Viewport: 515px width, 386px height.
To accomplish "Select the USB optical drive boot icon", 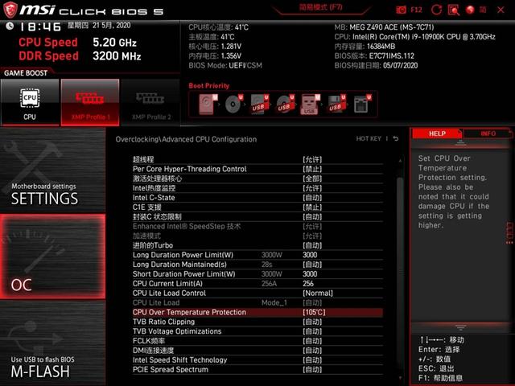I will coord(285,104).
